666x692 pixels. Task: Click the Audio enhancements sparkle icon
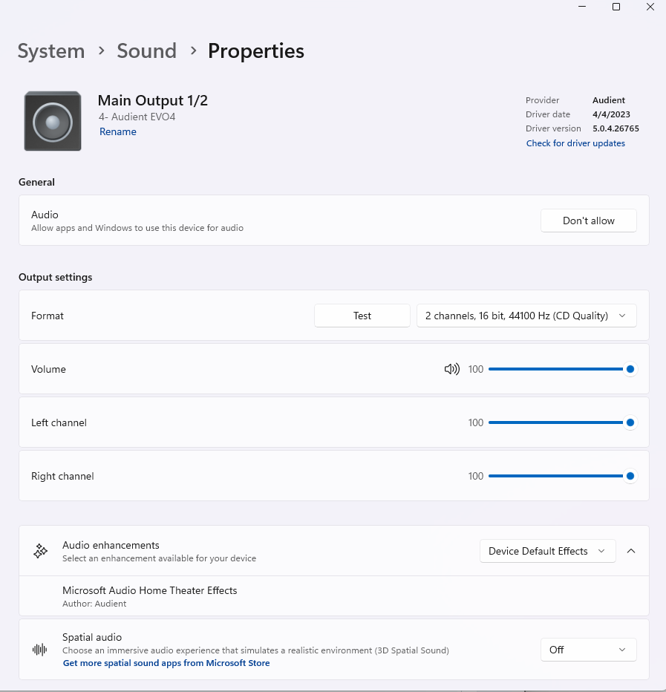[x=40, y=551]
